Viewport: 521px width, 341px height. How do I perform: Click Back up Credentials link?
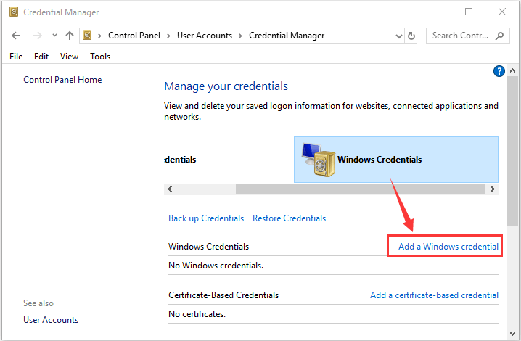[x=206, y=218]
